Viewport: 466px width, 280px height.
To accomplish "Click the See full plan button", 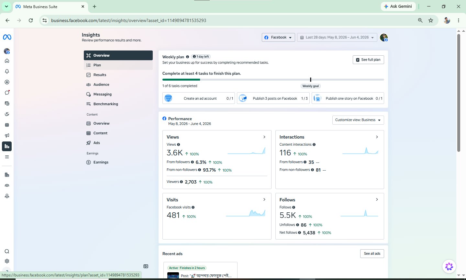I will 368,60.
